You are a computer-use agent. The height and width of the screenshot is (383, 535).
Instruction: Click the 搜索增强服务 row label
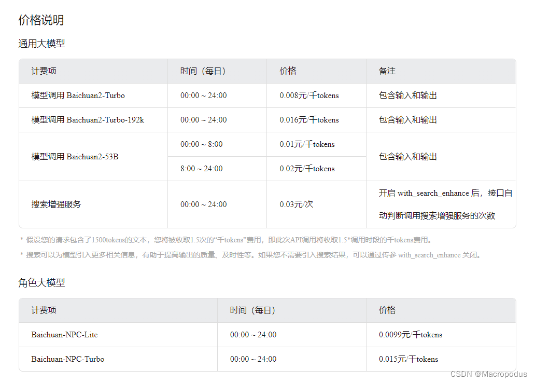pos(56,204)
